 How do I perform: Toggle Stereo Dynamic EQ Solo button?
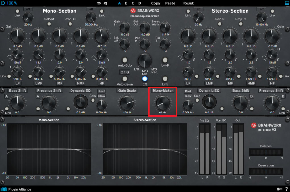pos(197,100)
